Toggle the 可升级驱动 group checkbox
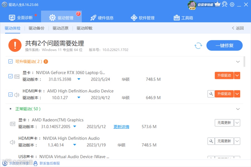Screen dimensions: 251x167 click(x=10, y=62)
